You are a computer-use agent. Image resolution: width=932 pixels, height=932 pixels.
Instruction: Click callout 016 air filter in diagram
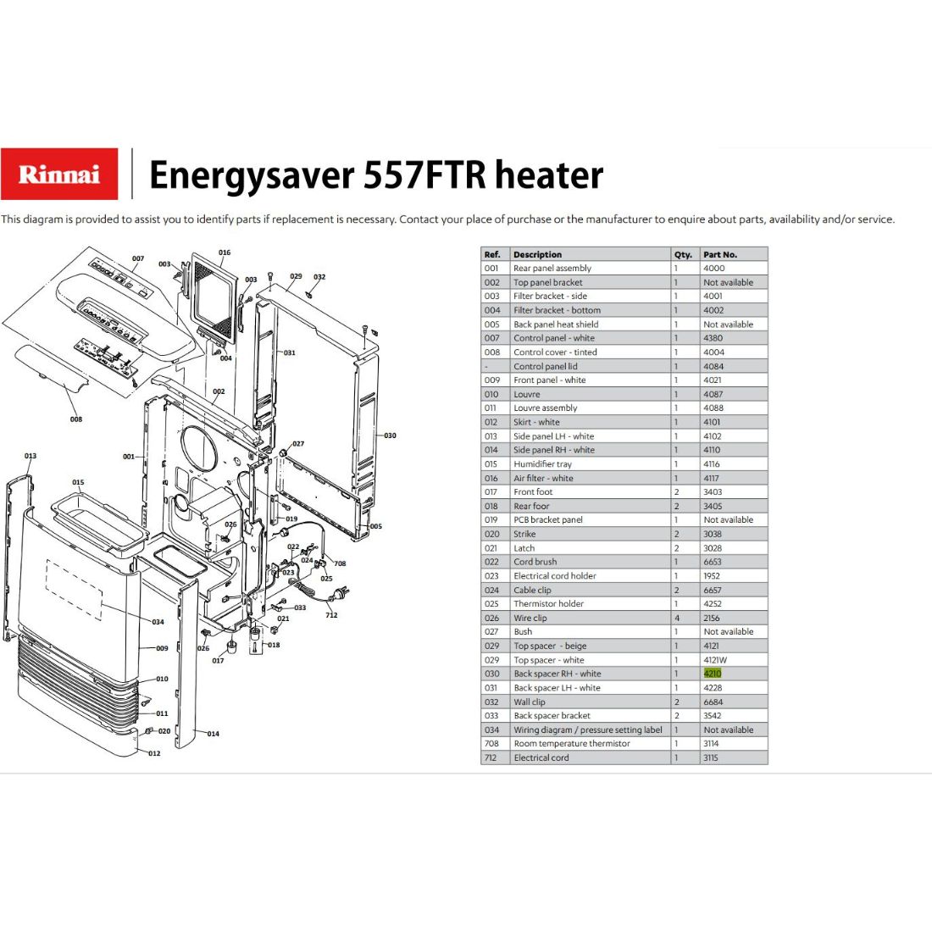click(224, 252)
